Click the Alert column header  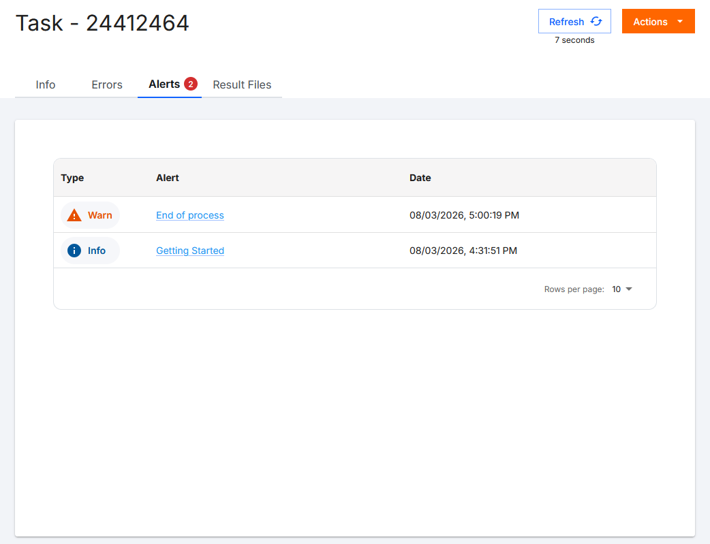[x=168, y=178]
